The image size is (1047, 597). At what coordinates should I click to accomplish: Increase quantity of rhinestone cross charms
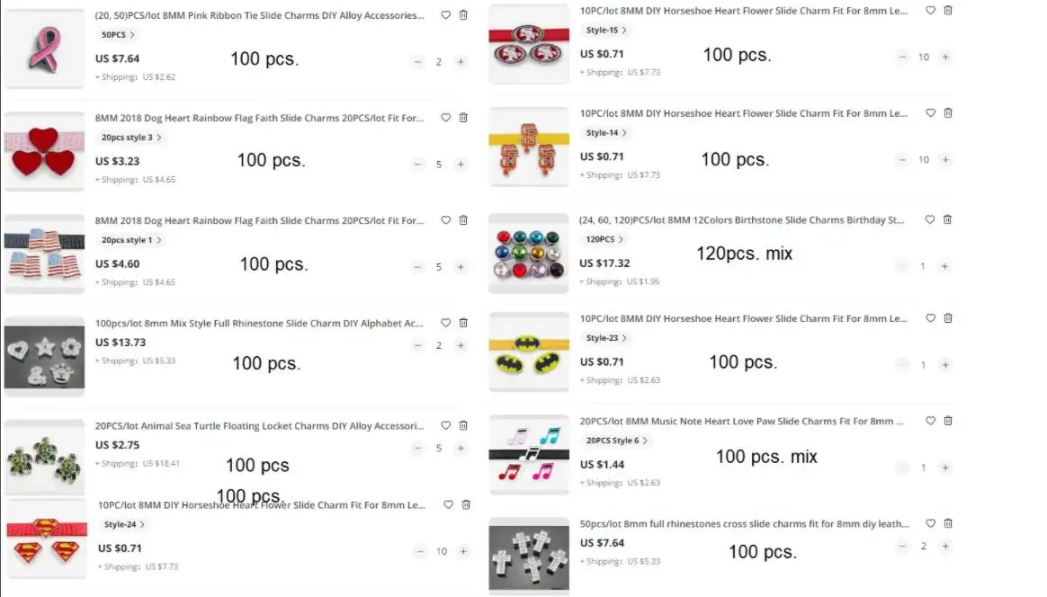pyautogui.click(x=945, y=547)
